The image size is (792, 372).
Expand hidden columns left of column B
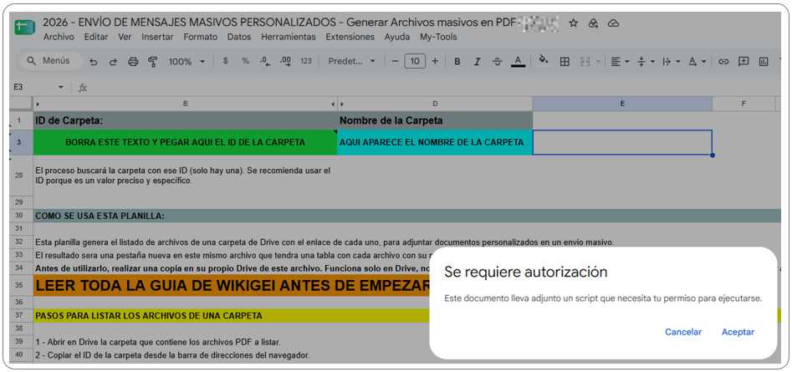(39, 104)
